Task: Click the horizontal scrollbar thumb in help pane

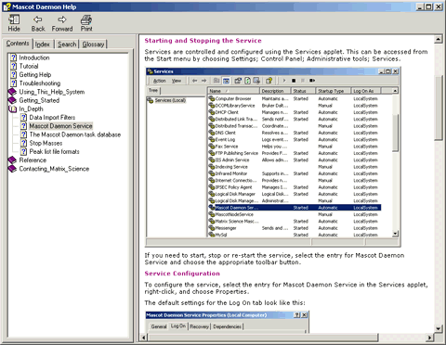Action: (x=263, y=338)
